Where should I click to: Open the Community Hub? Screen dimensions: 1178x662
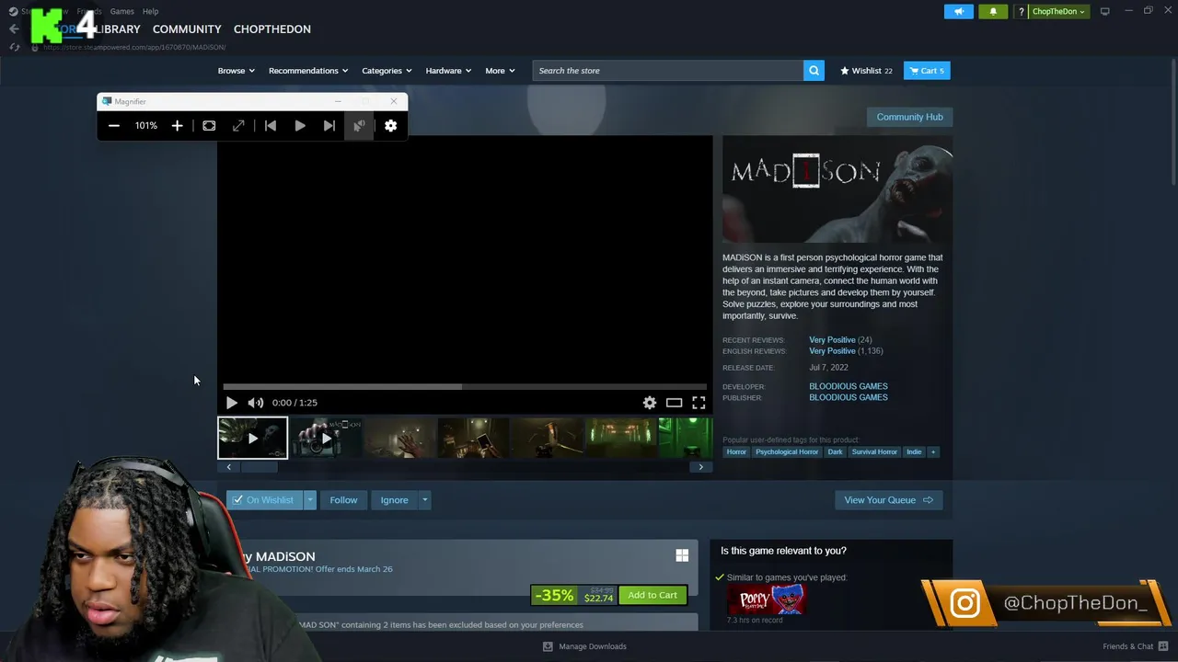click(909, 117)
